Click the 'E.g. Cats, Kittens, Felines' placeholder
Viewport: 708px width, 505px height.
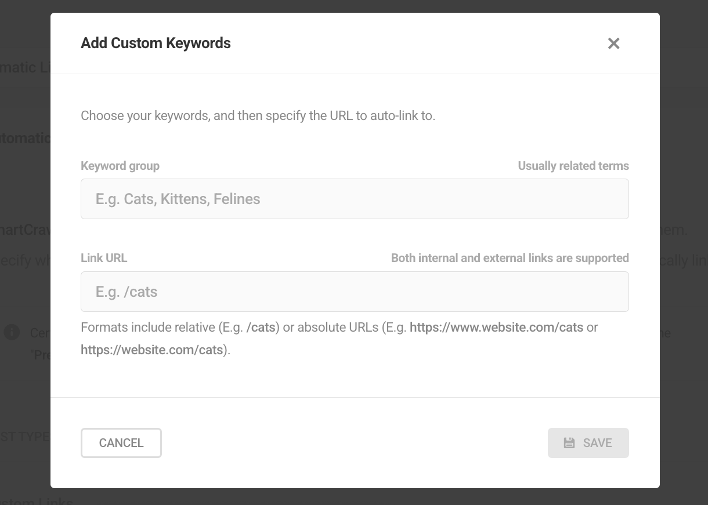(x=178, y=198)
